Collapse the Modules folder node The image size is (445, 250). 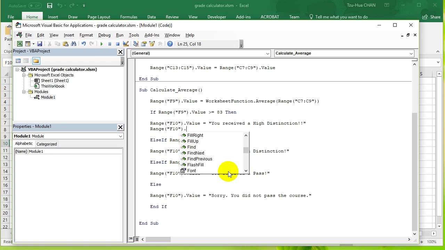(24, 92)
